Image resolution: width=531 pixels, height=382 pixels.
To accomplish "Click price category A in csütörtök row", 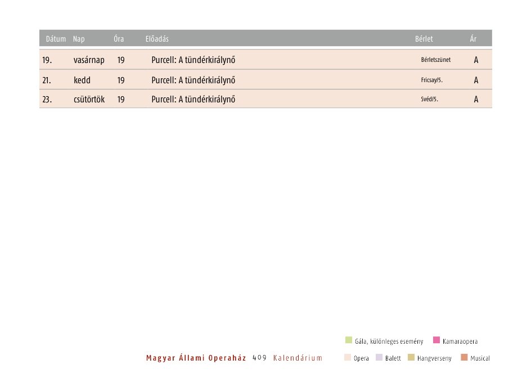I will tap(476, 100).
